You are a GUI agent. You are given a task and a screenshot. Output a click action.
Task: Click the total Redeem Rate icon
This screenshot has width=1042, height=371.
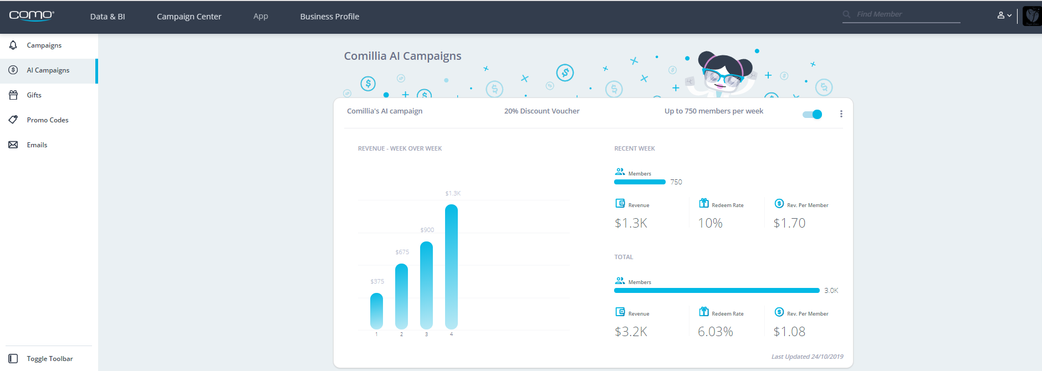click(704, 312)
